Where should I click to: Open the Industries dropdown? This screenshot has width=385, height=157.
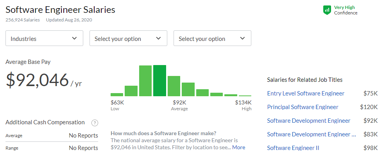(44, 39)
